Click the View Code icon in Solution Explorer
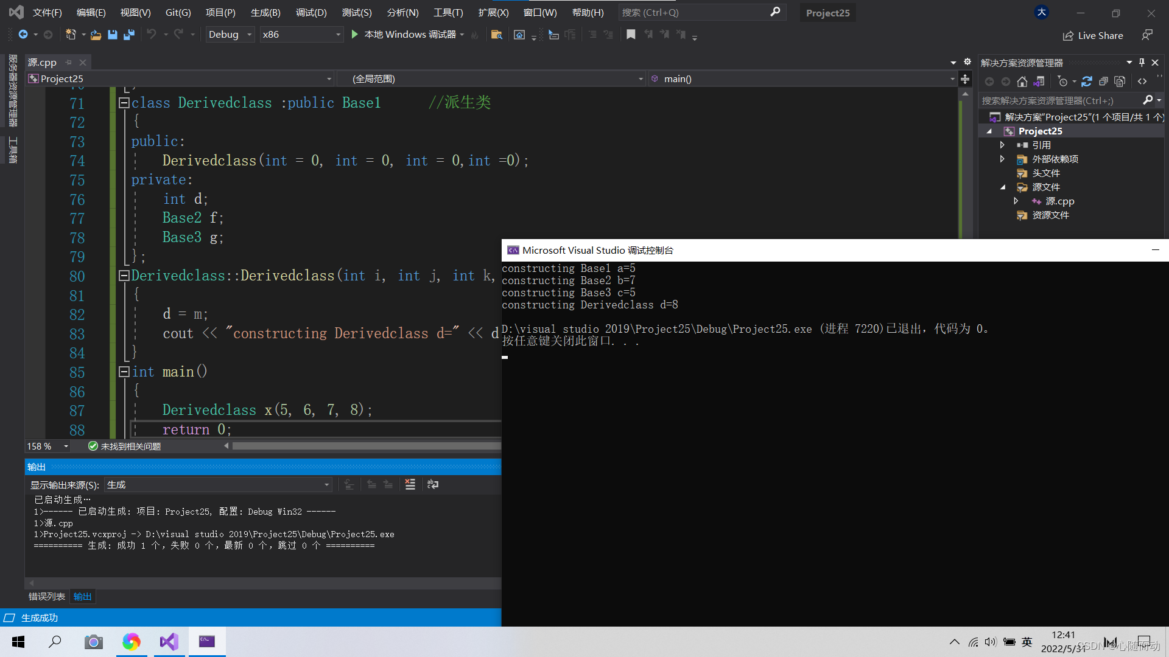 (1142, 82)
